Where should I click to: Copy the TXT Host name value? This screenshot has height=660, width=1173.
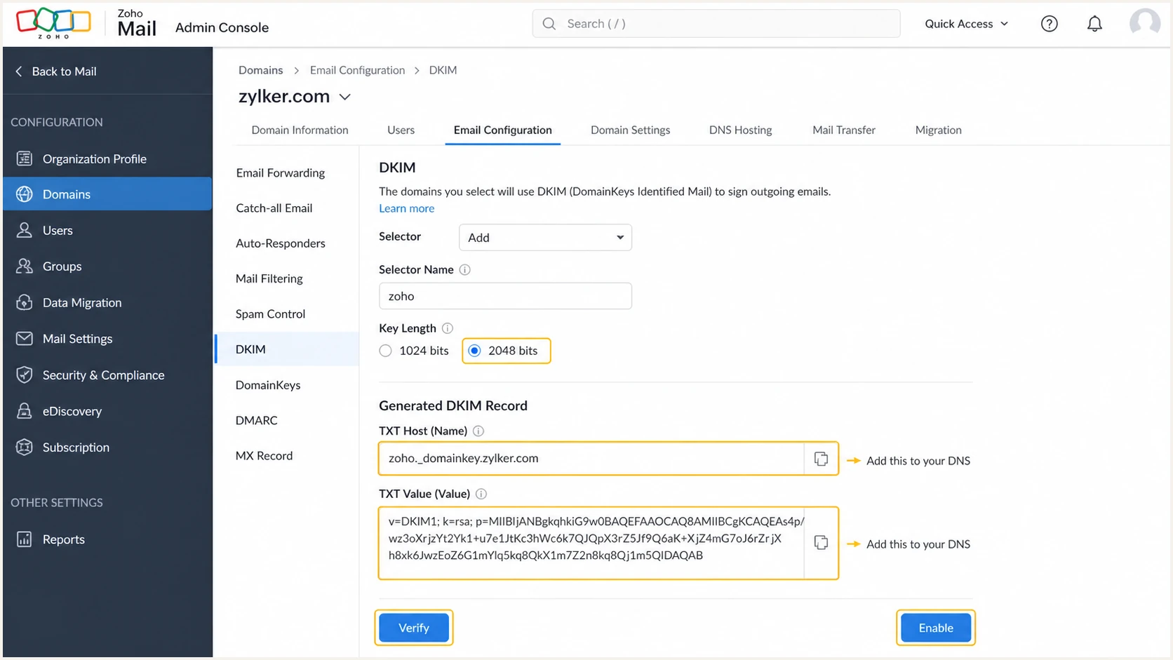click(x=821, y=459)
